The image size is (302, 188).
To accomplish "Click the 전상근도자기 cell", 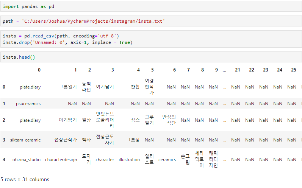I will 105,140.
